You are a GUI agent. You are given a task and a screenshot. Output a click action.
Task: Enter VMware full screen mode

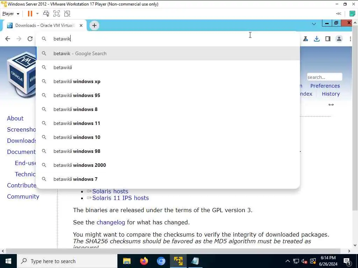(x=57, y=14)
